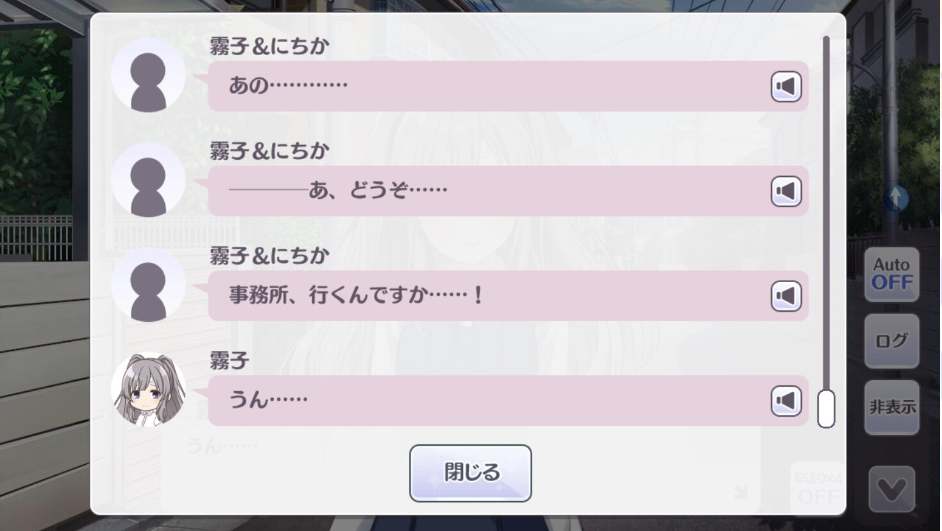Click the silhouette avatar beside あ、どうぞ……
The image size is (942, 531).
click(148, 180)
